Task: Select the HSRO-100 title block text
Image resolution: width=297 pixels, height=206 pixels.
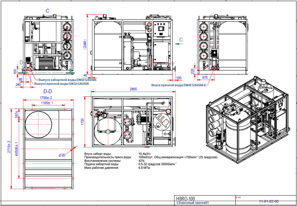Action: pos(185,199)
